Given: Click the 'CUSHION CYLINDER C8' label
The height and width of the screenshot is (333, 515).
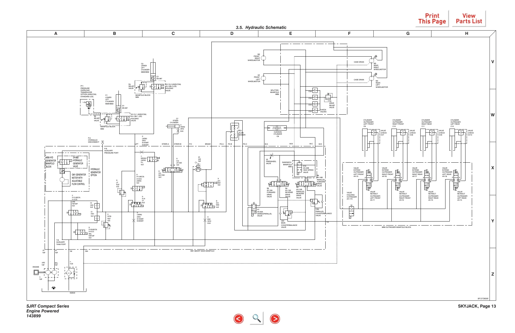Looking at the screenshot, I should coord(278,134).
